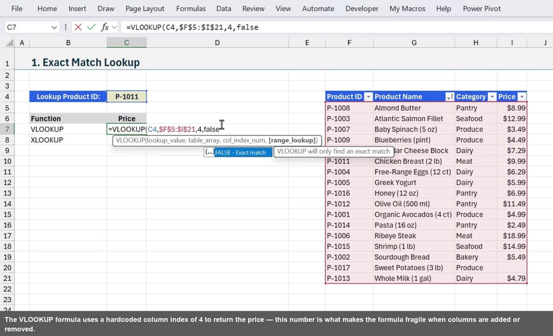Click the filter icon on the Price header
This screenshot has width=553, height=336.
522,97
